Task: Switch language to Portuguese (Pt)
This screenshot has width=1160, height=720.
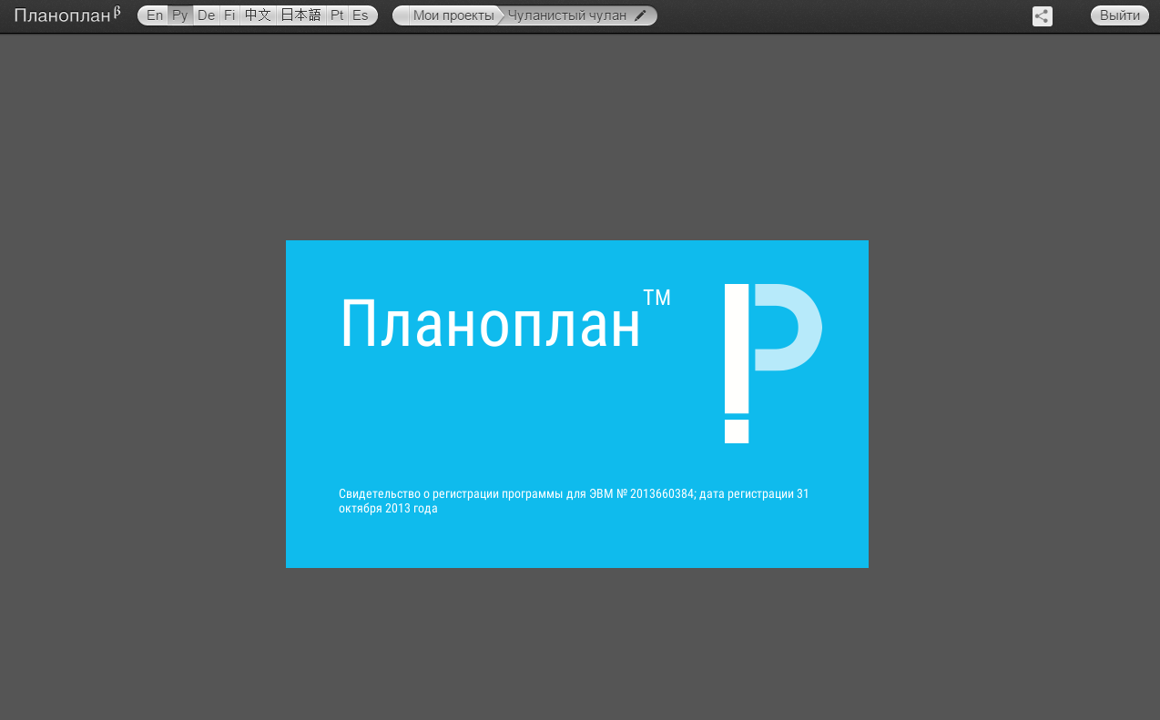Action: pyautogui.click(x=337, y=15)
